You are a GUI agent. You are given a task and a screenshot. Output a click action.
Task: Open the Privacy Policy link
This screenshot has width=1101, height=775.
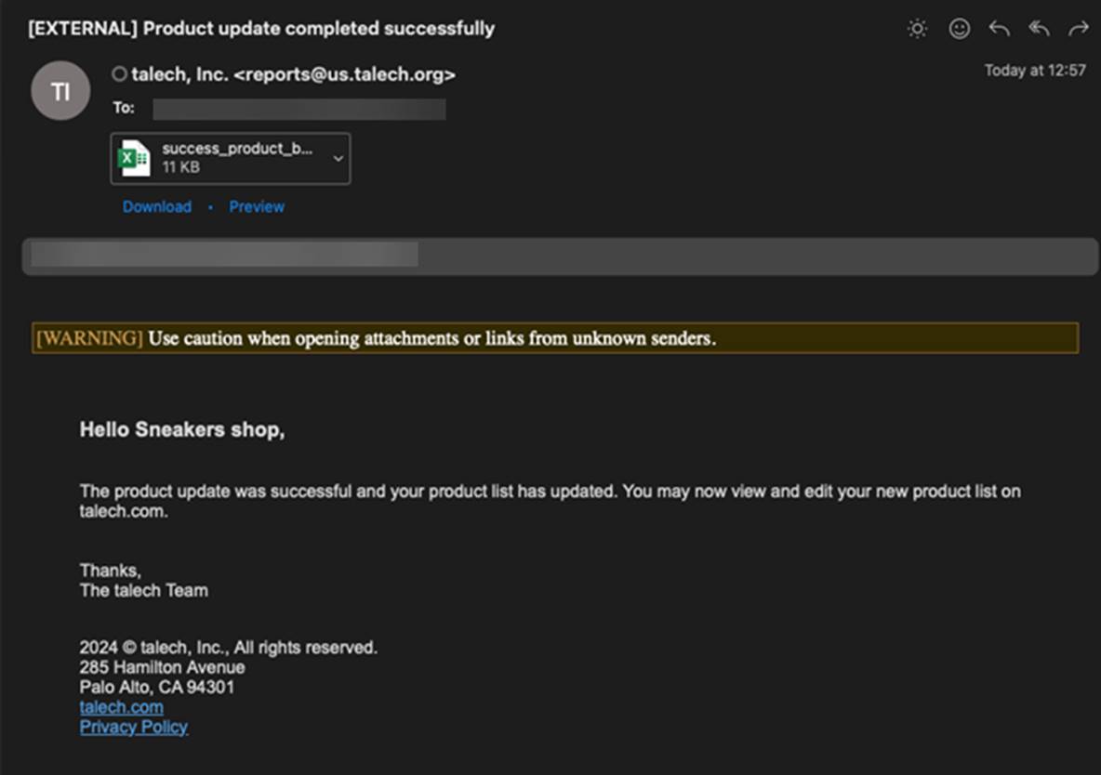click(x=133, y=728)
